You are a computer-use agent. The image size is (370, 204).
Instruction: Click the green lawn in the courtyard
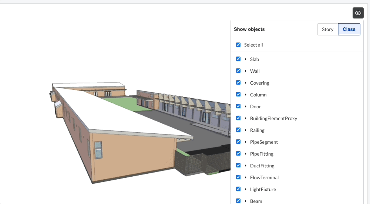[127, 103]
